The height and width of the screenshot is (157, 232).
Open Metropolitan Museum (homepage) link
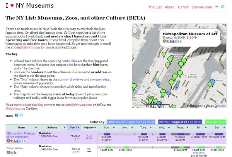tap(21, 137)
